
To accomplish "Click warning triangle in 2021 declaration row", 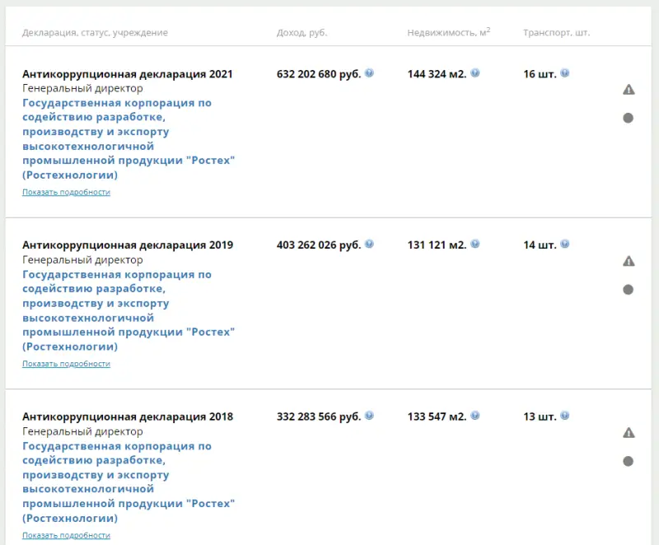I will point(629,90).
